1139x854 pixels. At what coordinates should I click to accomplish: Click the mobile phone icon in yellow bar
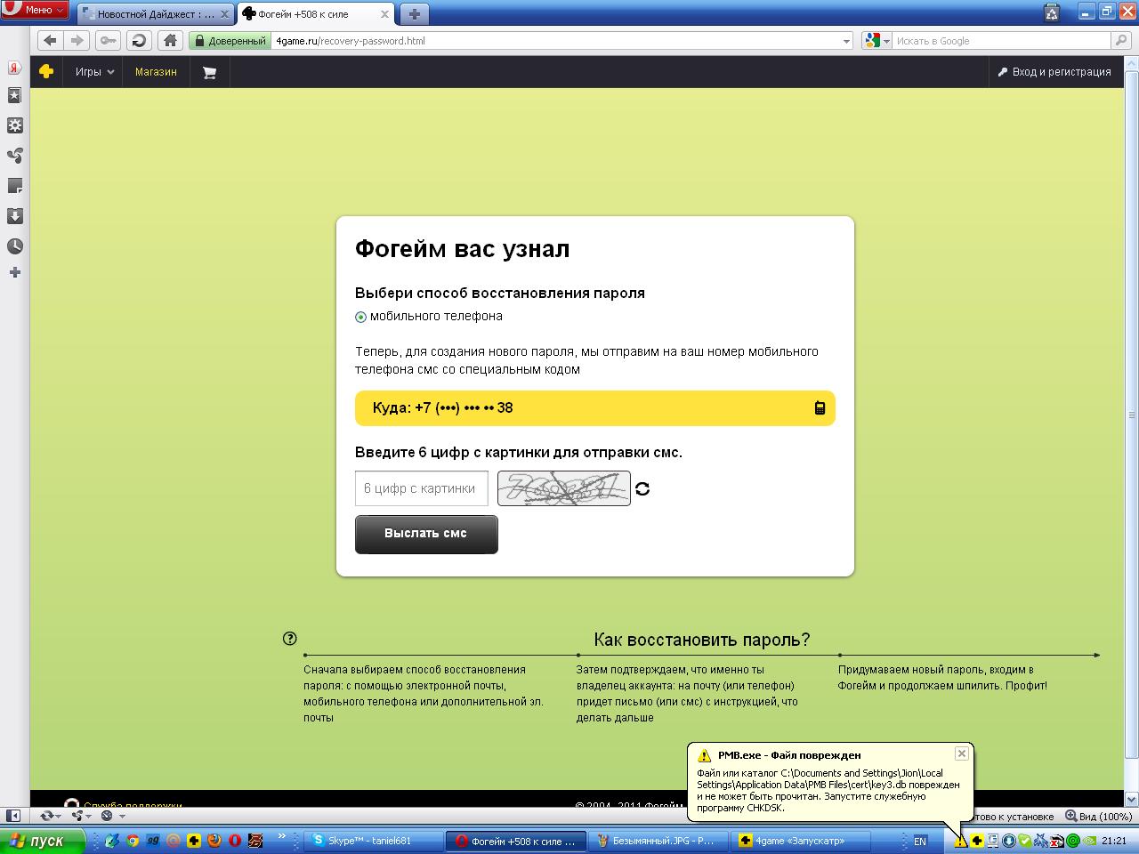820,408
